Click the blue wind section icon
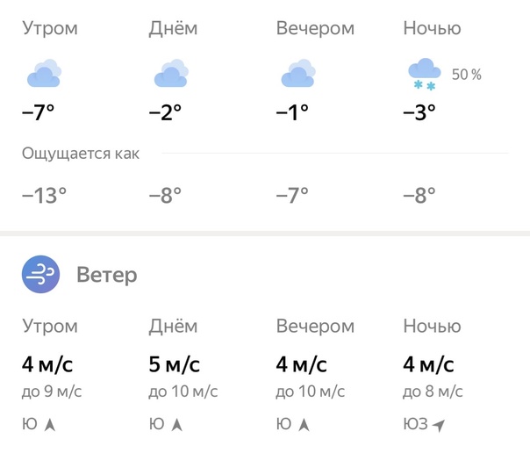 40,275
